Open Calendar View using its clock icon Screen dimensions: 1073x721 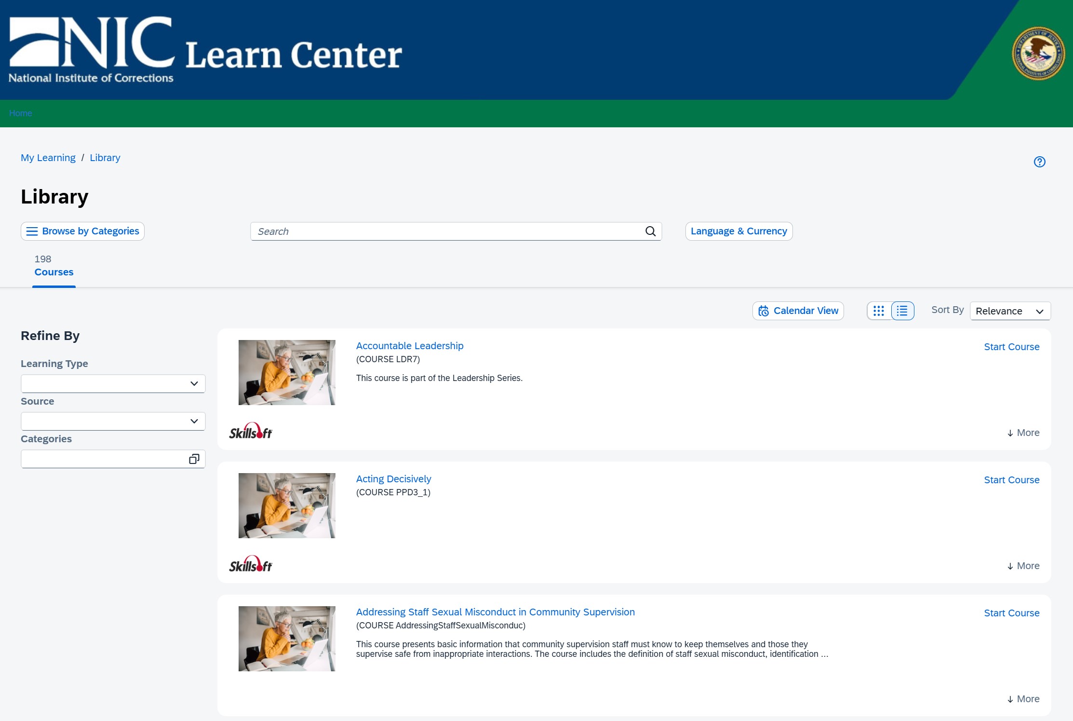click(x=765, y=311)
